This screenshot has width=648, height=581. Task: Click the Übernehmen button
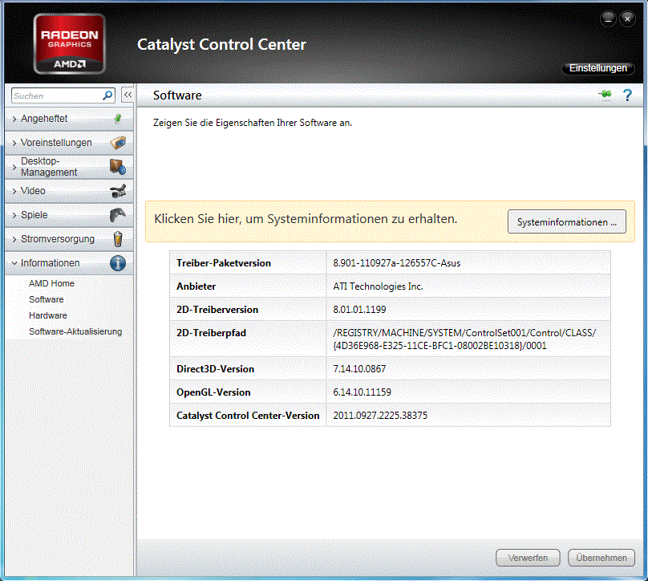pos(601,558)
